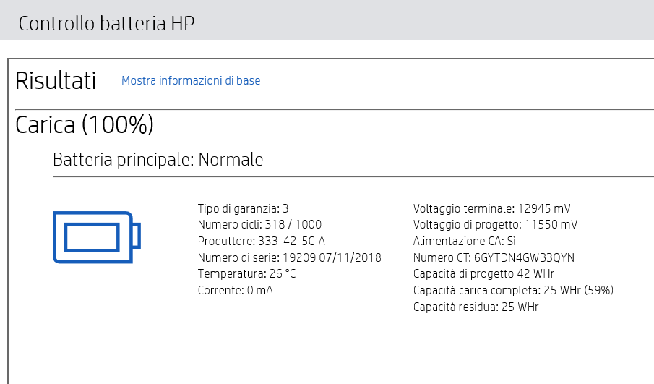
Task: Open Mostra informazioni di base link
Action: pos(191,80)
